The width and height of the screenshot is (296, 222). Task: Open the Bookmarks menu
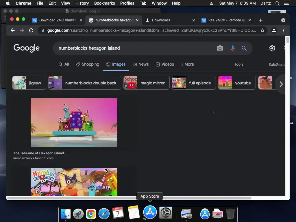(104, 3)
